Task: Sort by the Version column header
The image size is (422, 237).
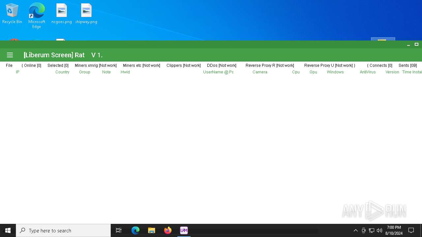Action: 392,72
